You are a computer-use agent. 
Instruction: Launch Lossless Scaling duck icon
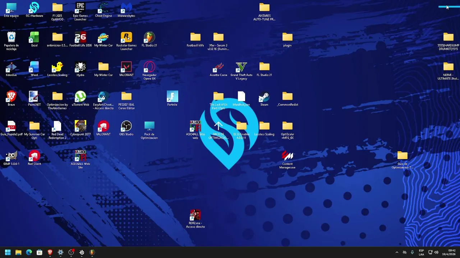pos(57,69)
